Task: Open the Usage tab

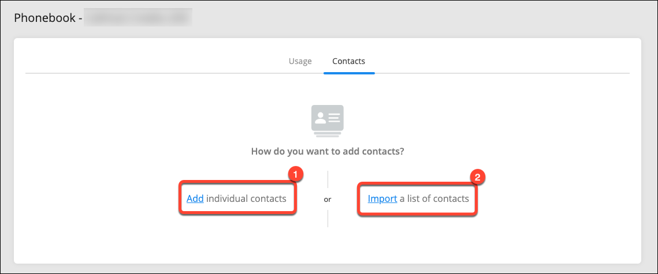Action: (x=300, y=61)
